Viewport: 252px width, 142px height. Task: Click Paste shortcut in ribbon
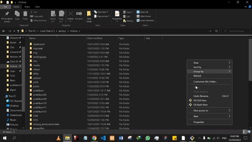39,21
